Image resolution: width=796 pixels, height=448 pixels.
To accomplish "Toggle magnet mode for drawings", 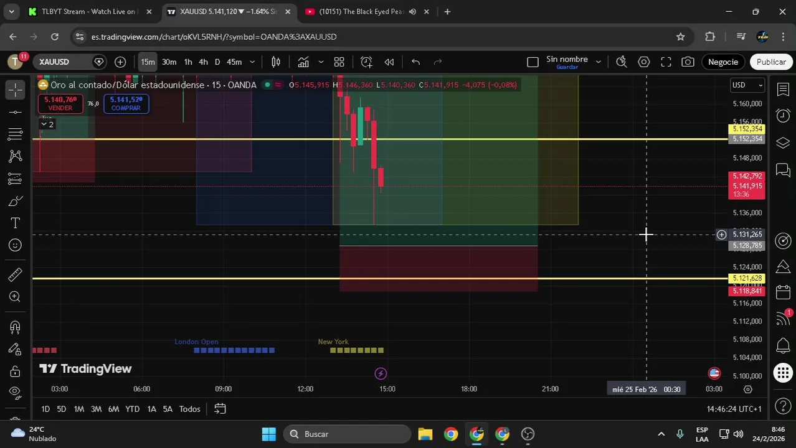I will (x=16, y=327).
